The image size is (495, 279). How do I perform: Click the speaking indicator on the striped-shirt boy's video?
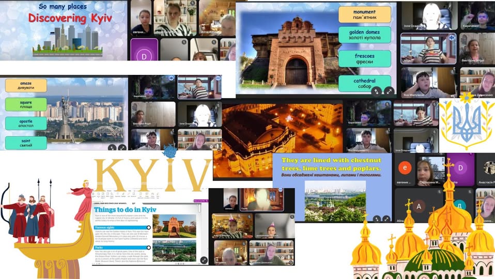click(x=451, y=38)
